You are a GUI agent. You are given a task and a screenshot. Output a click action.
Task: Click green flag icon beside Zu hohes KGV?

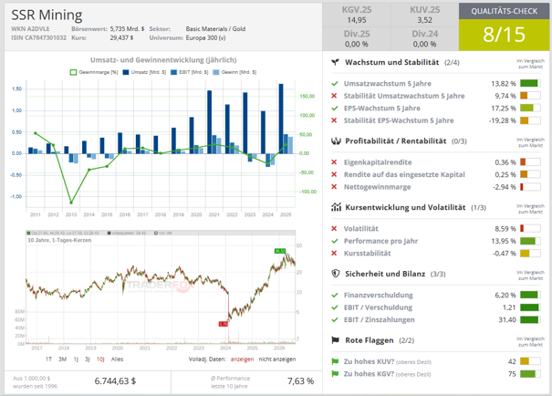[335, 373]
